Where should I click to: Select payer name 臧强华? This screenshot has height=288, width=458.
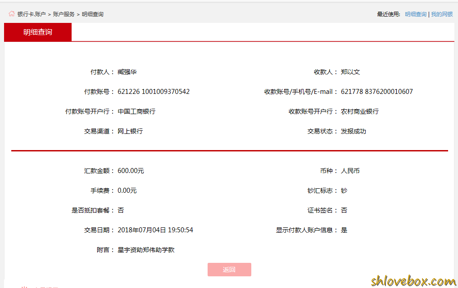(x=127, y=72)
